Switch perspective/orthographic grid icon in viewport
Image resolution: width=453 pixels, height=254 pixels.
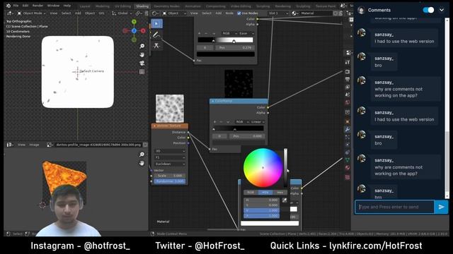coord(142,72)
